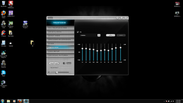This screenshot has width=183, height=103.
Task: Switch to Firefox in the taskbar
Action: [x=20, y=101]
